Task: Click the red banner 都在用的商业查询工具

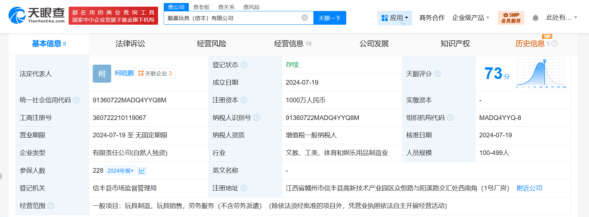Action: (x=113, y=16)
